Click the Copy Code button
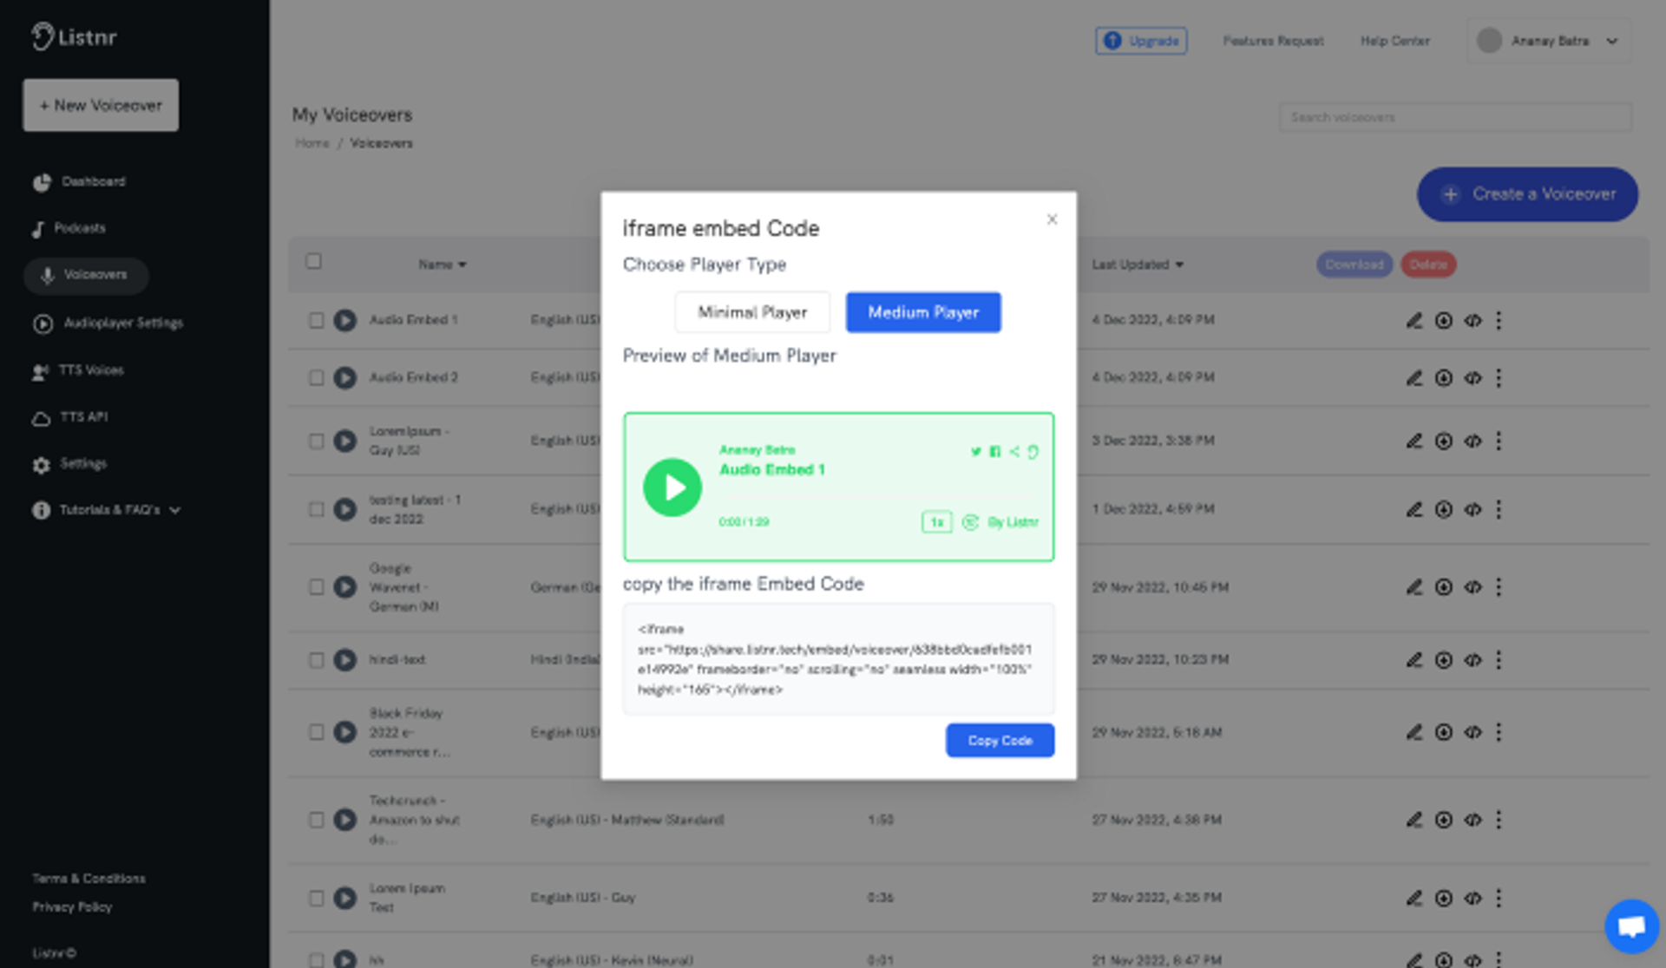The height and width of the screenshot is (968, 1666). coord(1000,740)
